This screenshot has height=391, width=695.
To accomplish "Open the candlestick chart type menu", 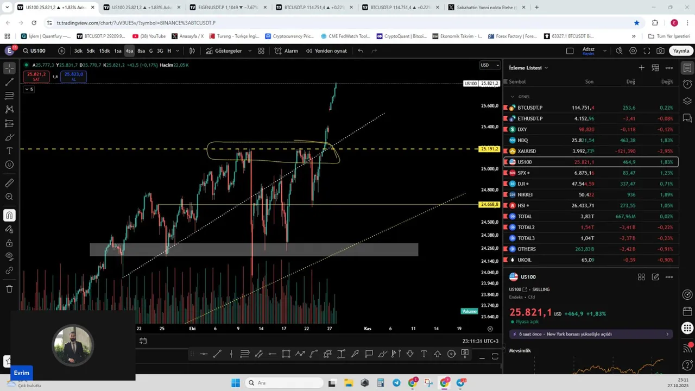I will click(x=192, y=51).
